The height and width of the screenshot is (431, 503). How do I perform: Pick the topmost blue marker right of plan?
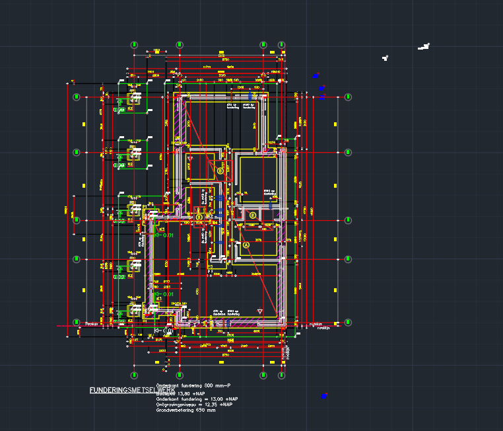coord(317,75)
